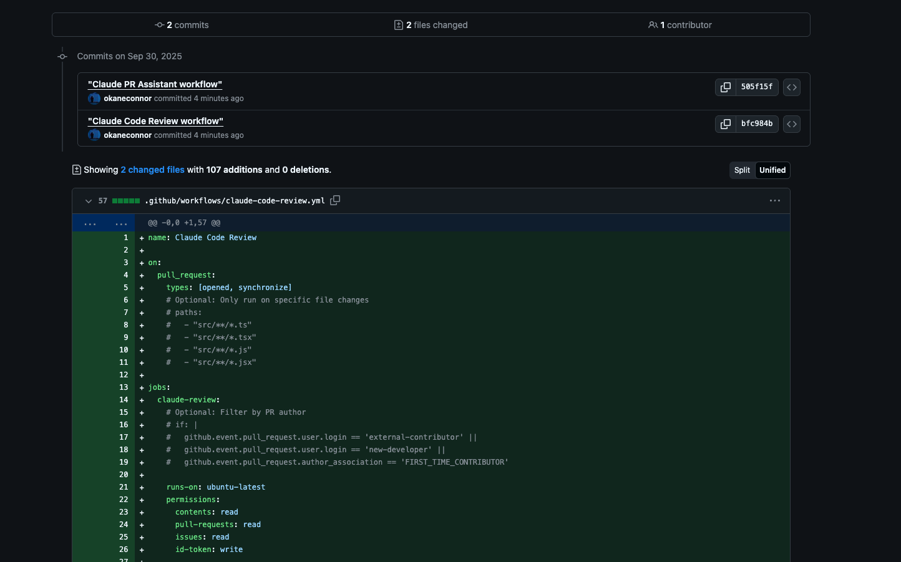Copy full SHA for commit bfc984b
Image resolution: width=901 pixels, height=562 pixels.
pos(725,124)
